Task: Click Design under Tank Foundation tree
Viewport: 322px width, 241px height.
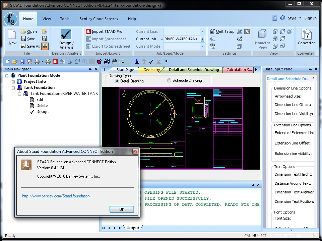Action: [x=43, y=112]
